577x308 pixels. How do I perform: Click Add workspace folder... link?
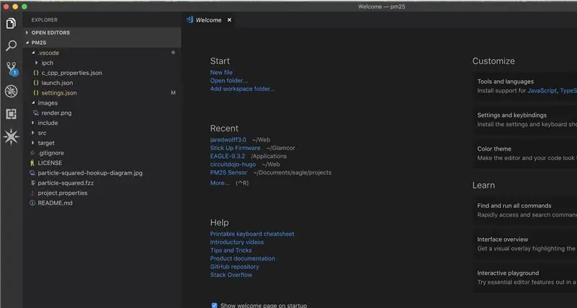242,89
